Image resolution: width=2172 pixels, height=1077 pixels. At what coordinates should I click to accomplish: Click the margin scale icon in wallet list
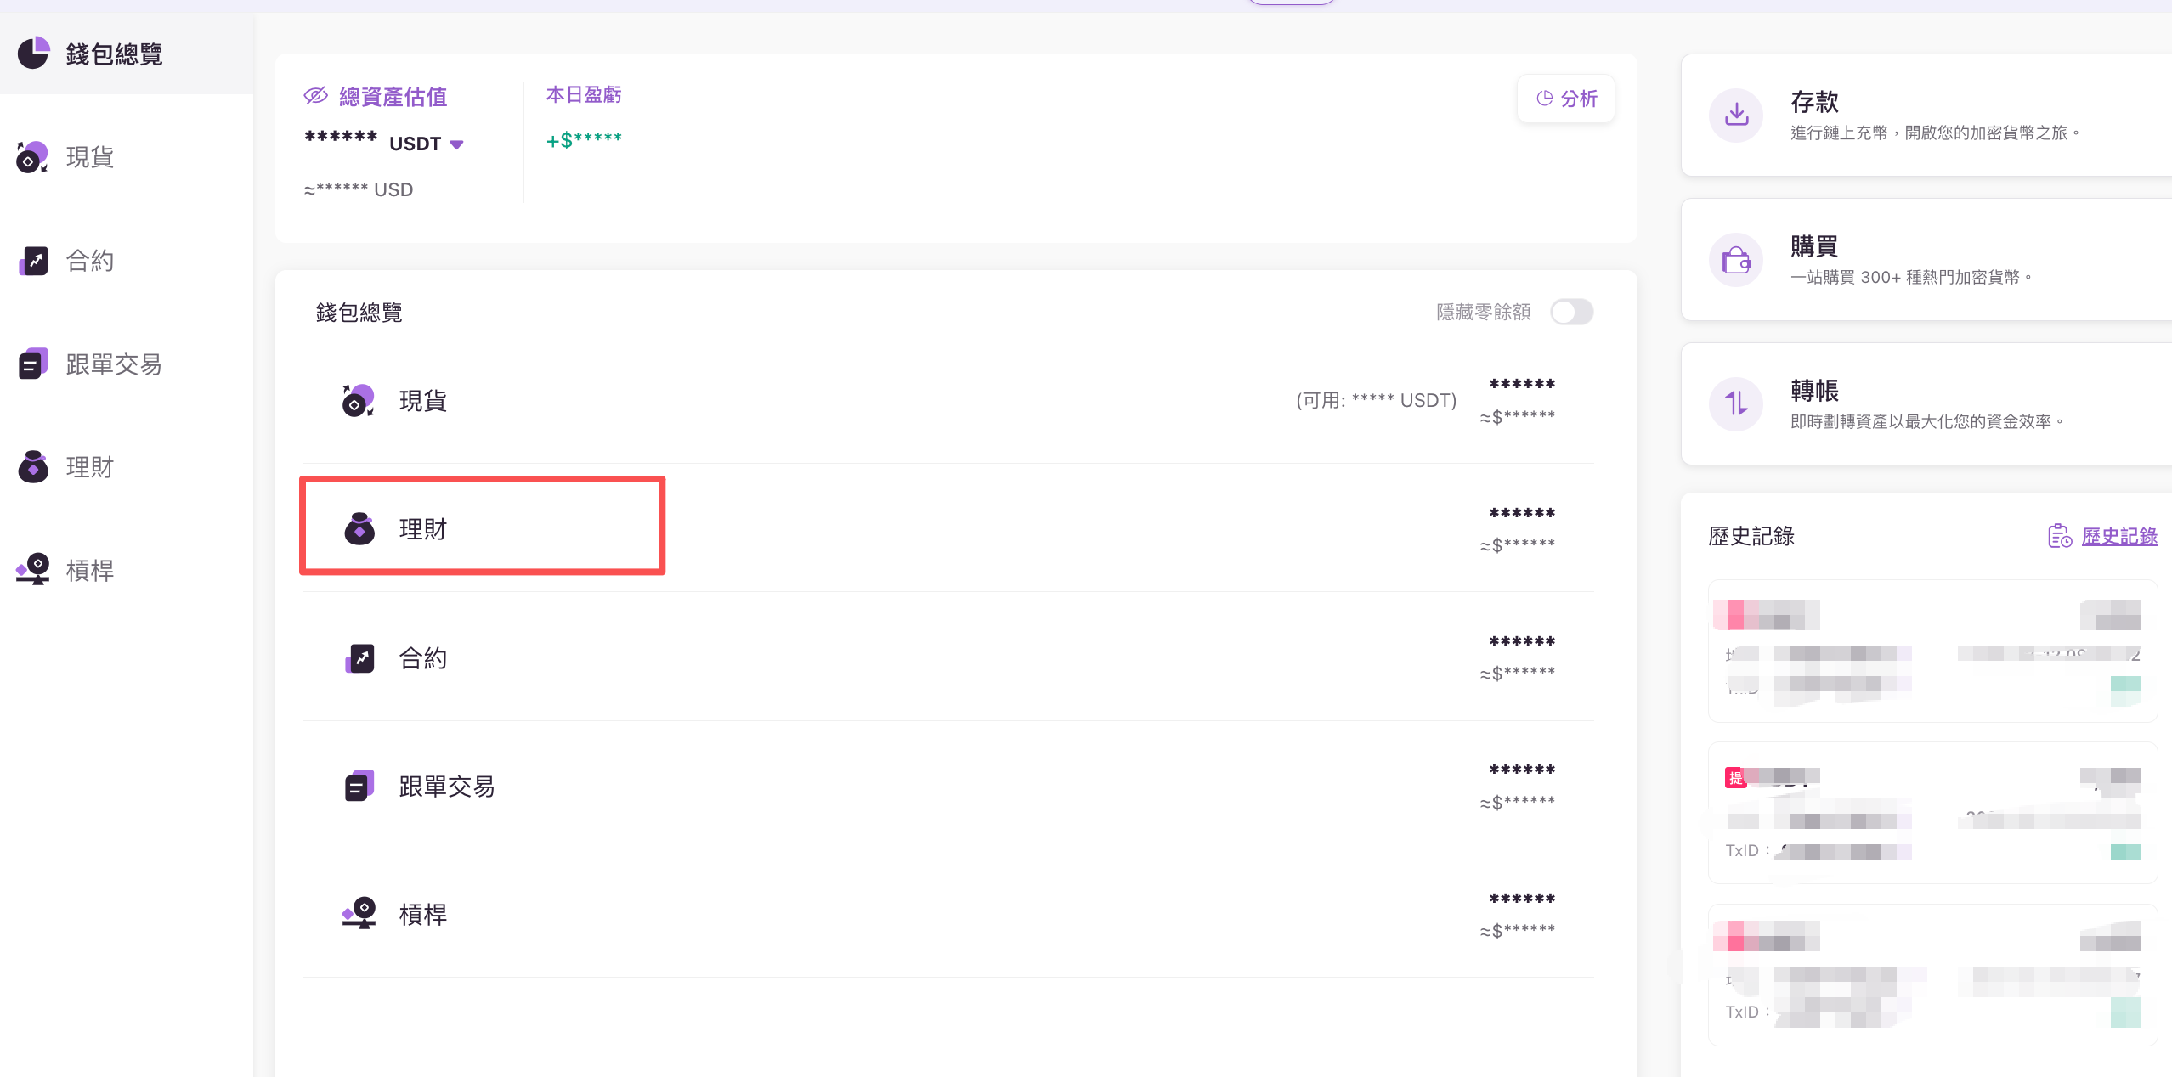click(x=359, y=914)
